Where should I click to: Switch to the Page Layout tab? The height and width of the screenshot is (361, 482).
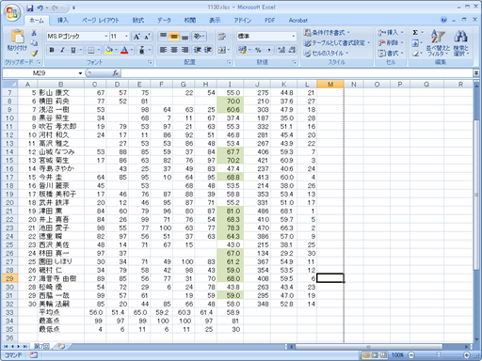(x=100, y=21)
